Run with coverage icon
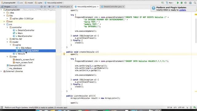The width and height of the screenshot is (197, 111). coord(185,3)
